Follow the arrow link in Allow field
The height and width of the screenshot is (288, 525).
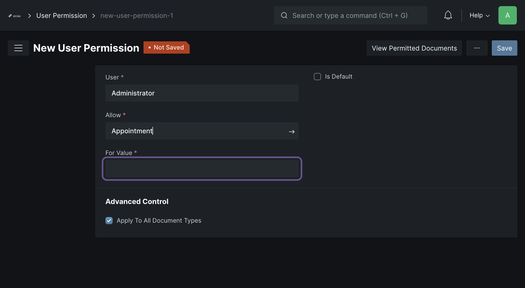[292, 132]
